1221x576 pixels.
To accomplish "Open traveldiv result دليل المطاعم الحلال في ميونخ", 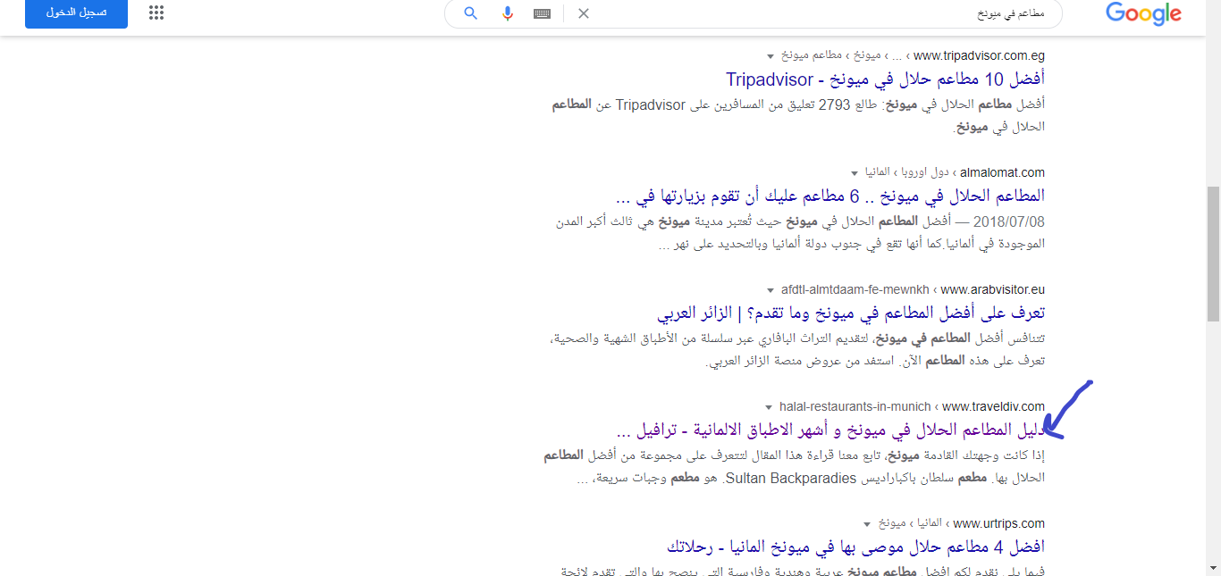I will pyautogui.click(x=830, y=430).
